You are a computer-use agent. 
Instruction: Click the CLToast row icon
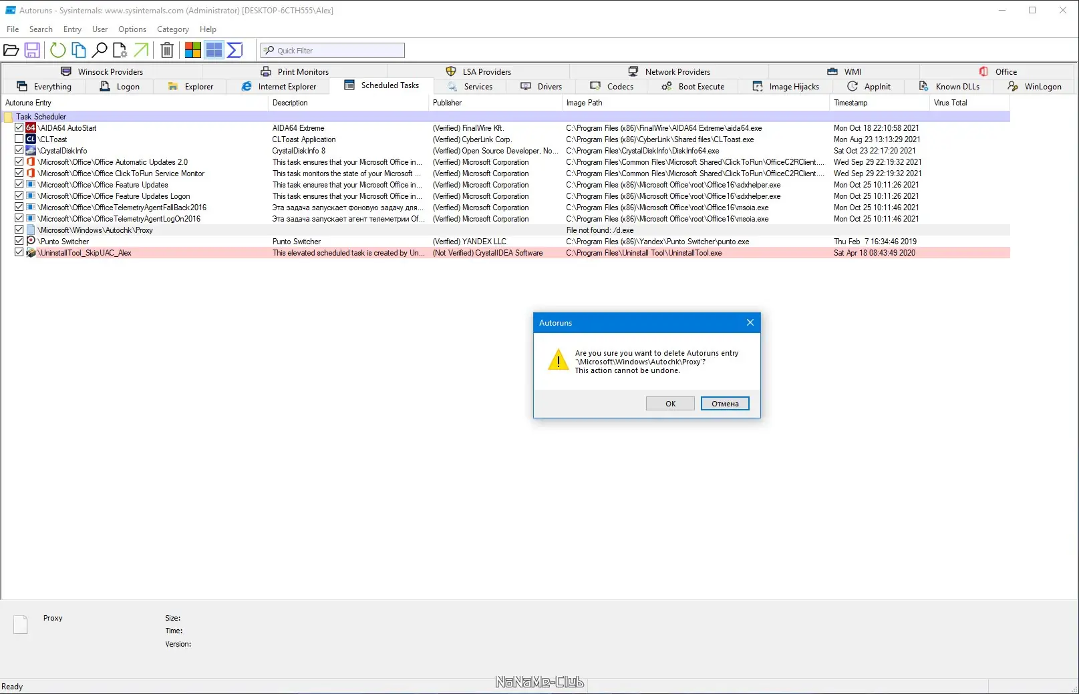tap(31, 139)
